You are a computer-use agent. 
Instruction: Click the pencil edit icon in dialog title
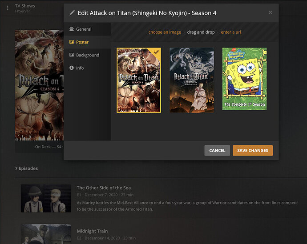[72, 13]
